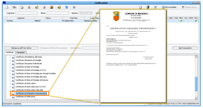Select Stato di Famiglia per Assegni Familiari
Image resolution: width=203 pixels, height=108 pixels.
[36, 73]
